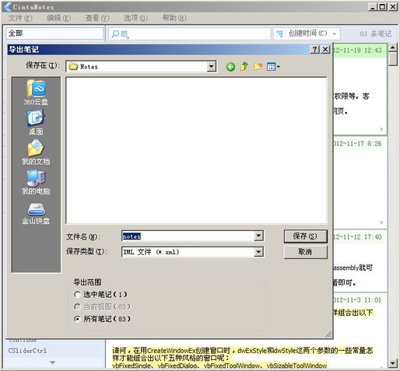Open the 编辑(E) menu
This screenshot has width=400, height=371.
58,18
